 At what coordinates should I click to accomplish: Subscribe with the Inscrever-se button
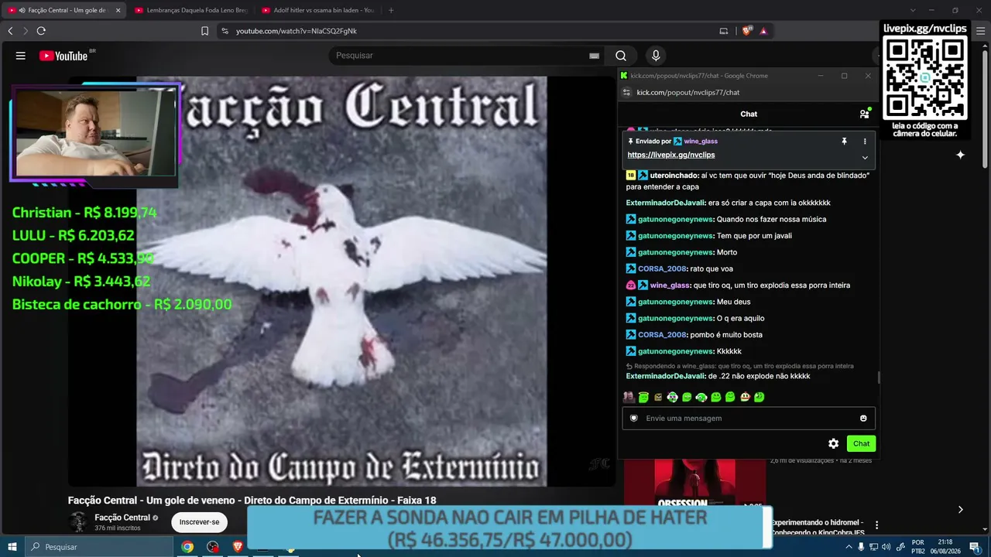(199, 522)
